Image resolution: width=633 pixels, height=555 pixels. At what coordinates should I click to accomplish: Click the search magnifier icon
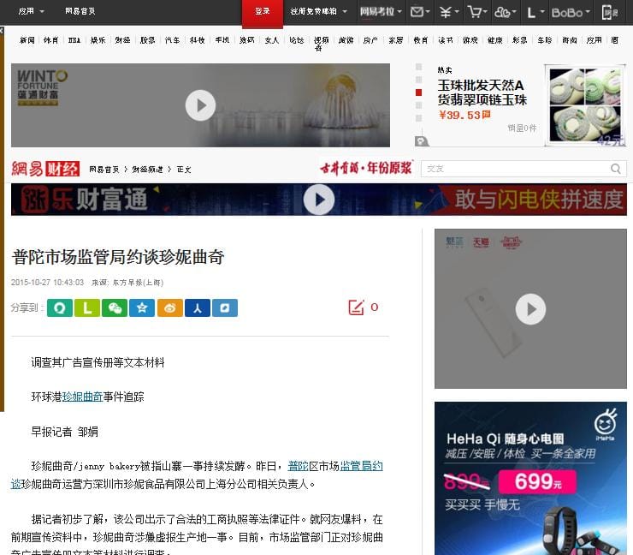coord(615,169)
